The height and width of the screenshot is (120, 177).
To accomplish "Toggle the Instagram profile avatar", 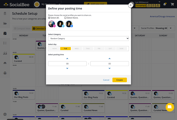I will click(x=52, y=24).
